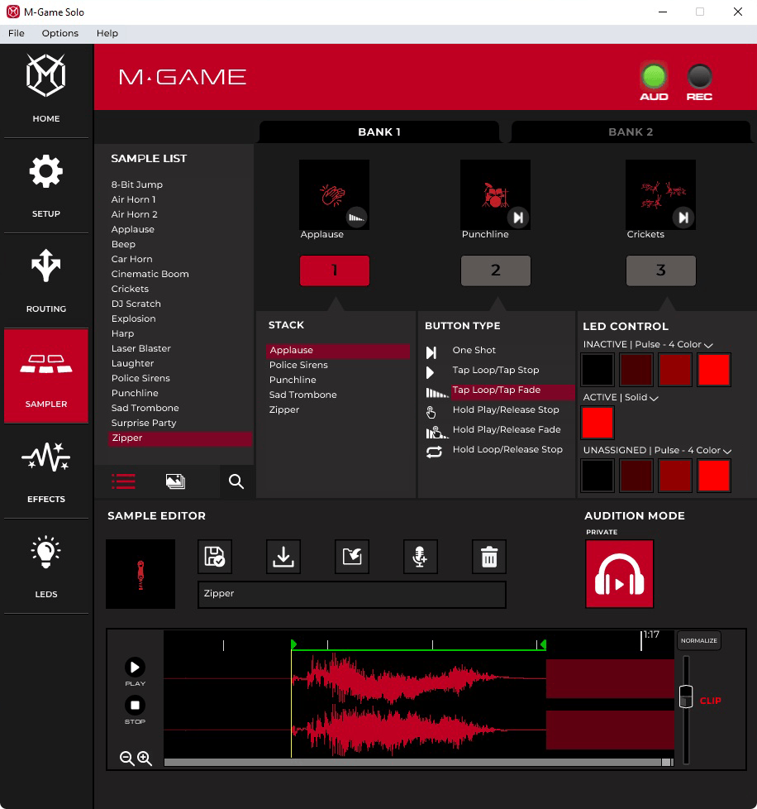Image resolution: width=757 pixels, height=809 pixels.
Task: Switch sample list to image view
Action: (175, 481)
